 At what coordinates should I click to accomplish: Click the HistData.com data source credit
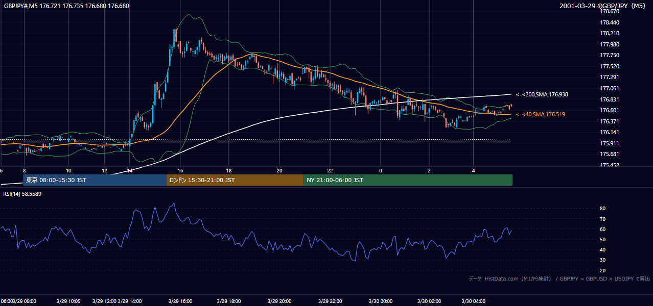pos(559,278)
